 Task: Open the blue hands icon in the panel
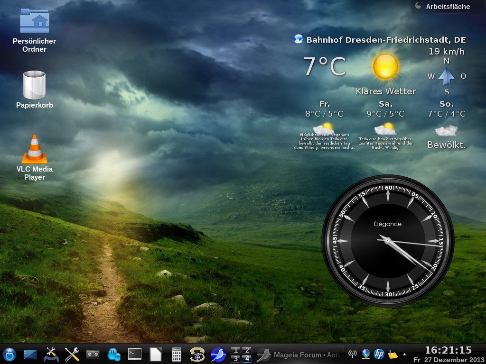click(114, 355)
